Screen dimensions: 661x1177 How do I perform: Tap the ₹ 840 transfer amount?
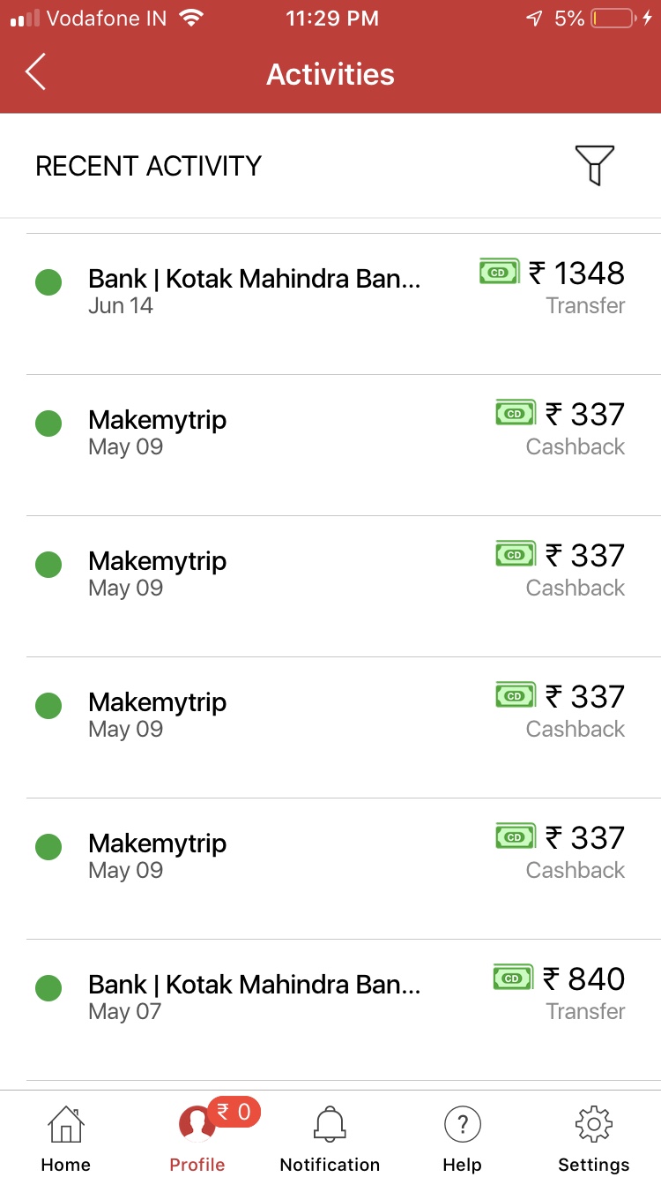(x=584, y=978)
